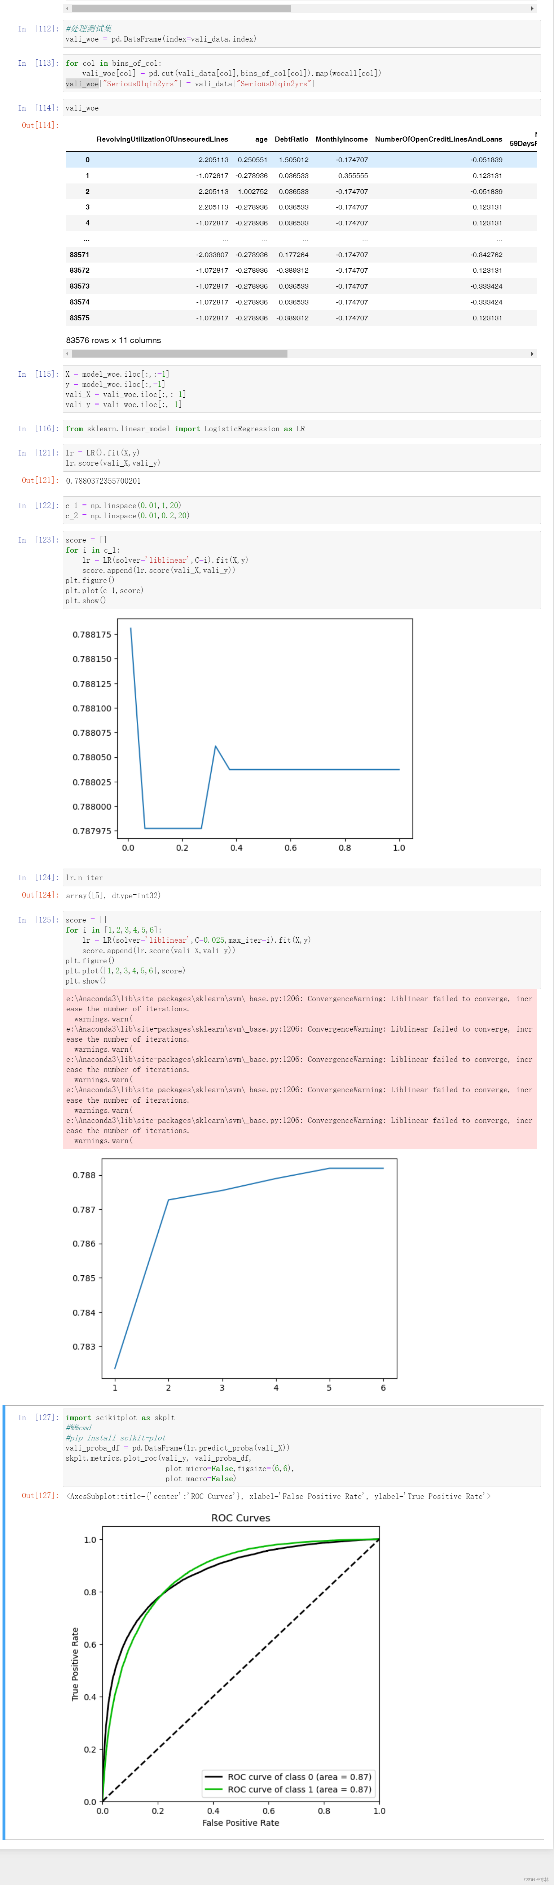Focus cell In [123] looping over c_1
The image size is (554, 1885).
pos(302,570)
